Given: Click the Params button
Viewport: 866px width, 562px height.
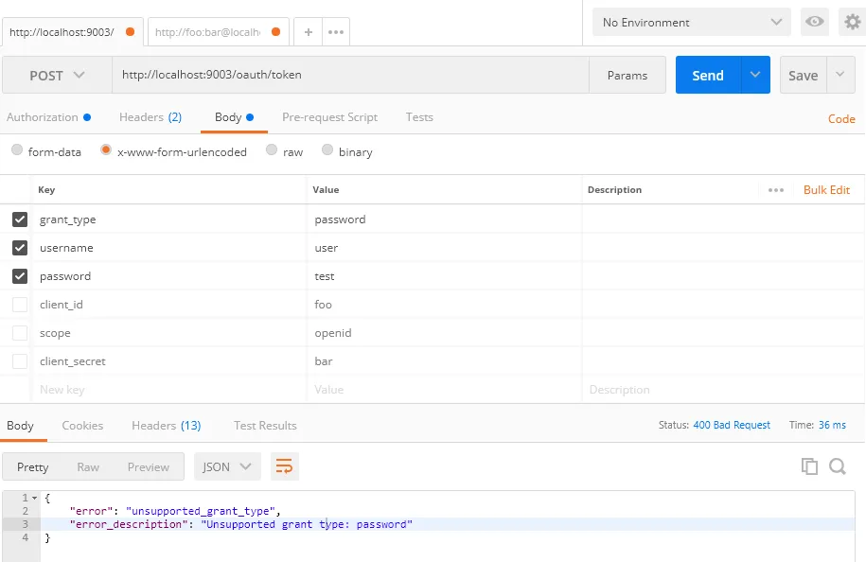Looking at the screenshot, I should 627,75.
